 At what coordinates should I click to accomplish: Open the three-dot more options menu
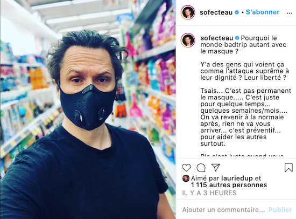289,13
